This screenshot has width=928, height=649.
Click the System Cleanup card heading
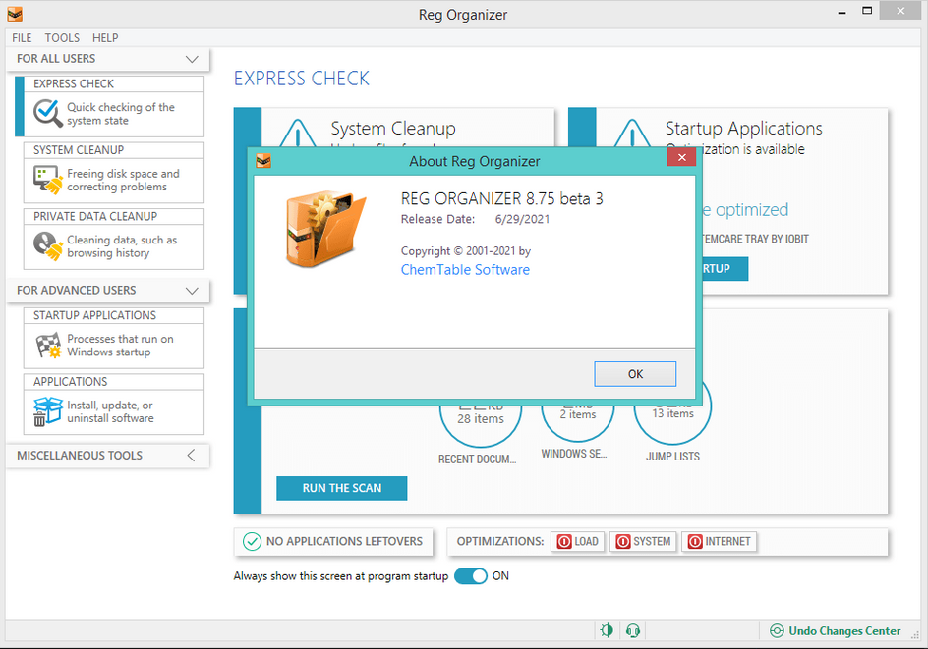[393, 129]
